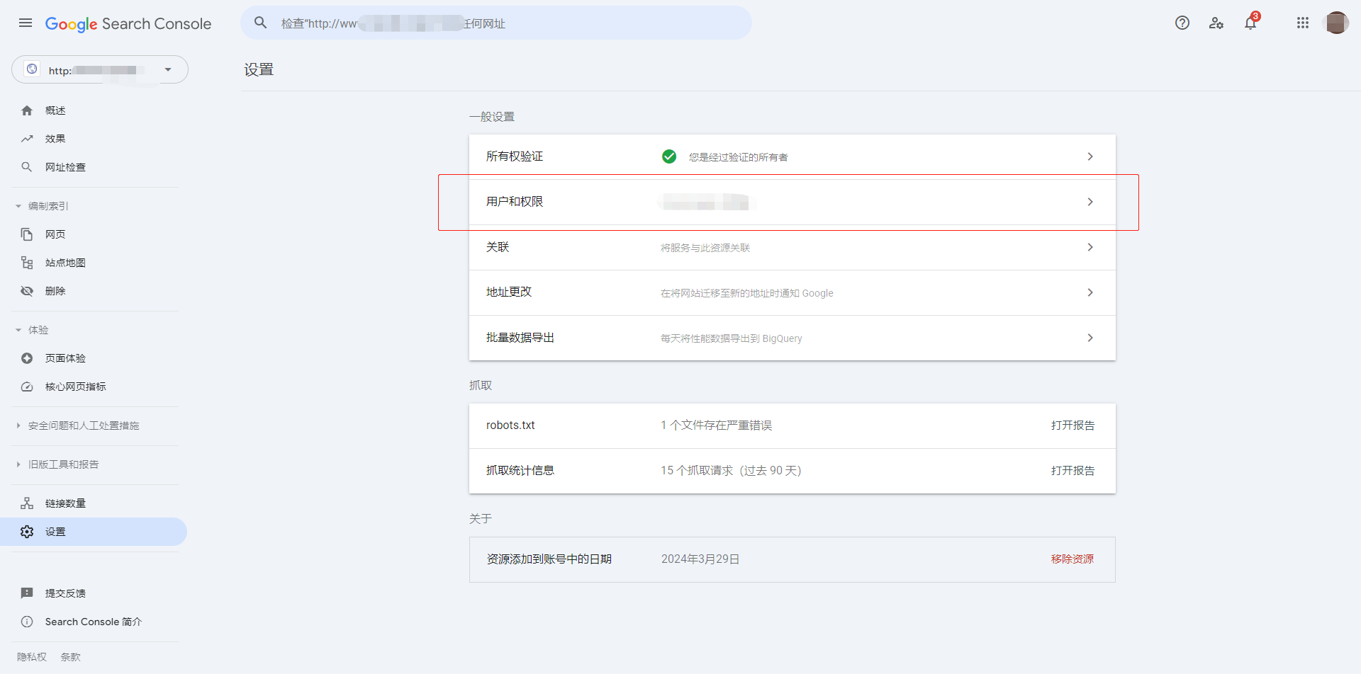
Task: Open the notifications bell icon
Action: coord(1250,23)
